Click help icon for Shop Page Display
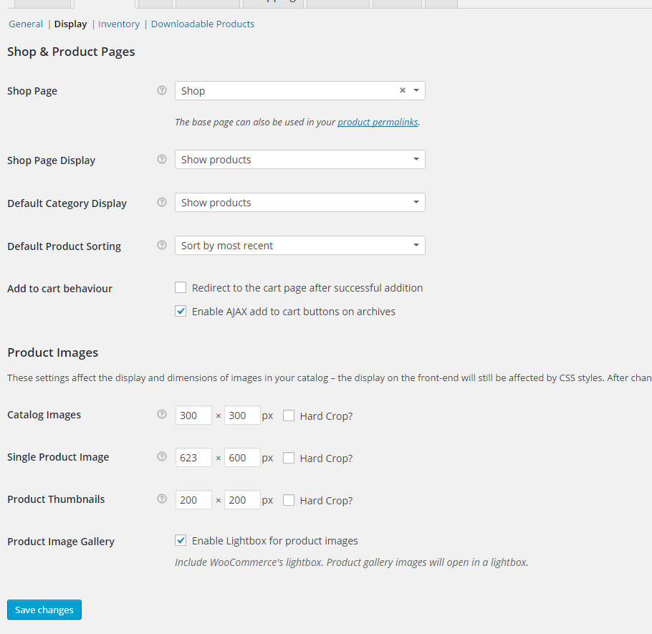652x634 pixels. (x=162, y=159)
